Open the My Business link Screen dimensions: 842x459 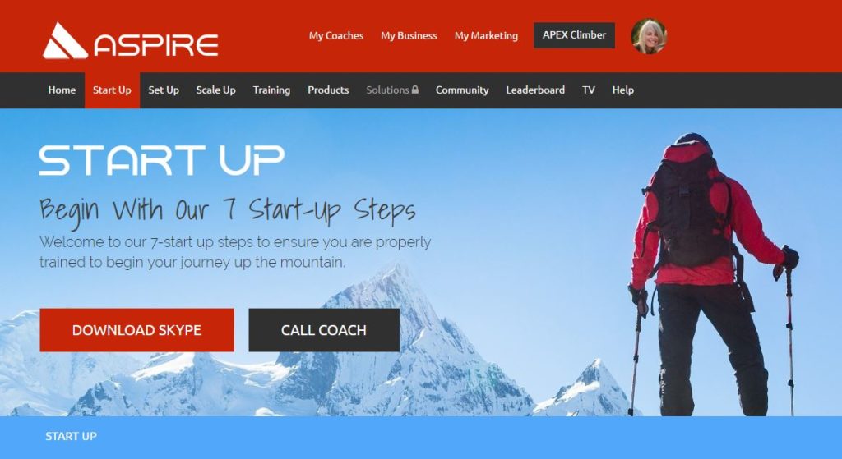(x=409, y=36)
